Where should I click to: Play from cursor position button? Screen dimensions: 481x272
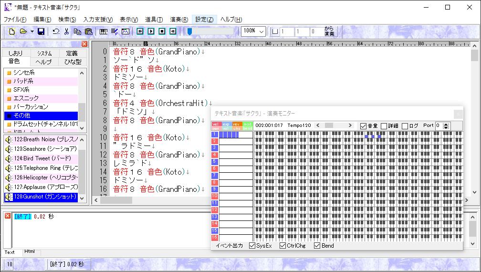(x=140, y=31)
